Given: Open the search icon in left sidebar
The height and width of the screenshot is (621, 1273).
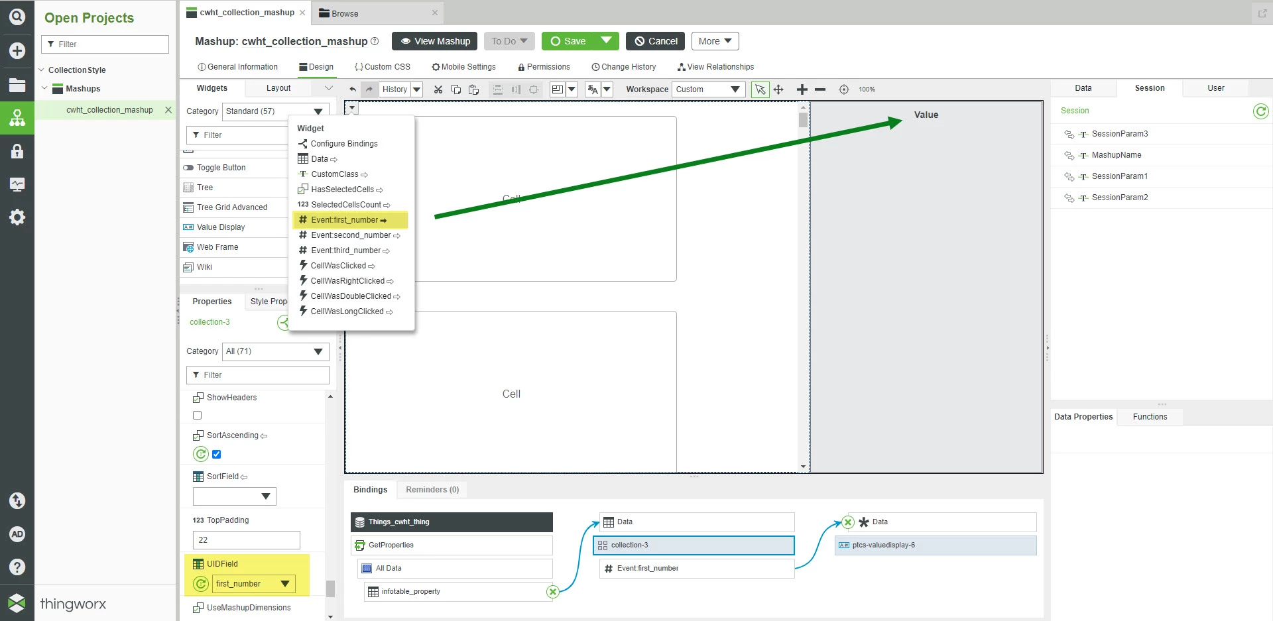Looking at the screenshot, I should click(17, 17).
